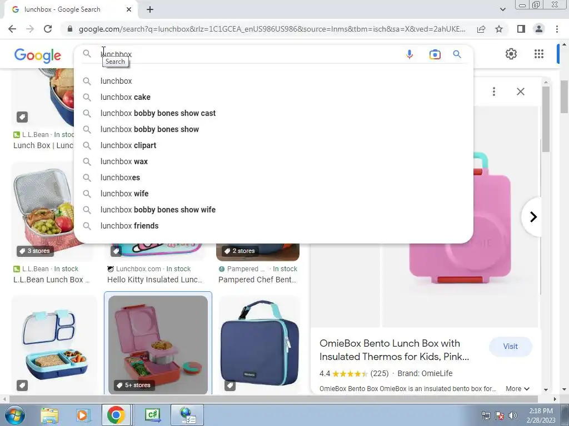Open a new tab with the plus button

(150, 10)
